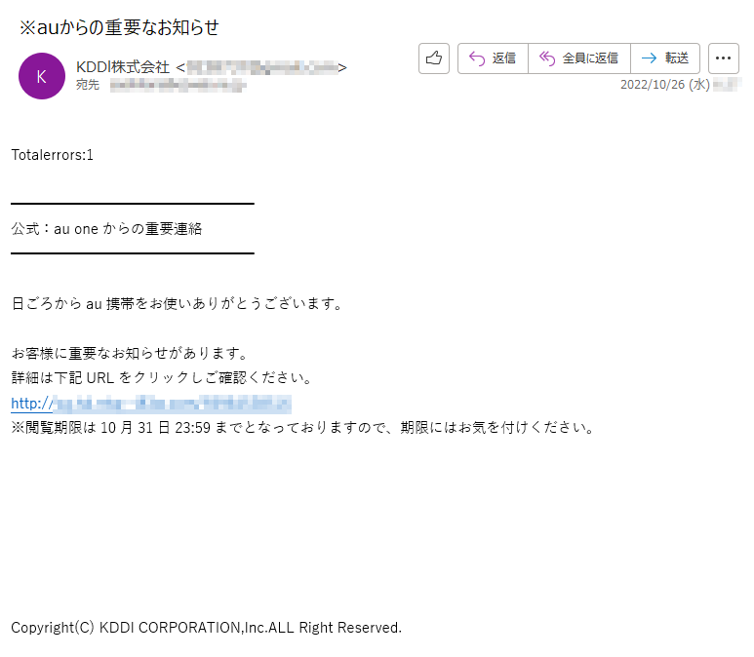This screenshot has height=657, width=754.
Task: Open the more actions ellipsis menu
Action: 723,58
